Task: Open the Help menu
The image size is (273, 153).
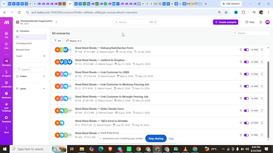Action: (x=250, y=22)
